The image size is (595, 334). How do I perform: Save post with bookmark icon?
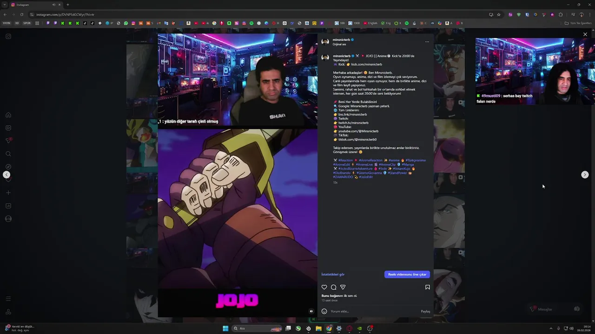pos(428,287)
